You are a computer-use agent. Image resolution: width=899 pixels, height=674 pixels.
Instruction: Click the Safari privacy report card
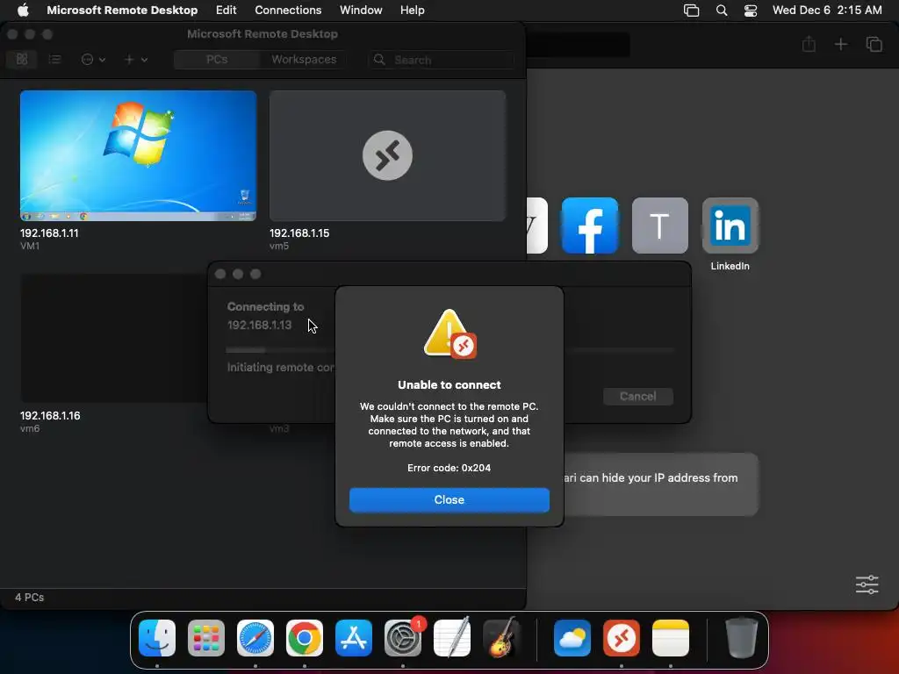(660, 484)
